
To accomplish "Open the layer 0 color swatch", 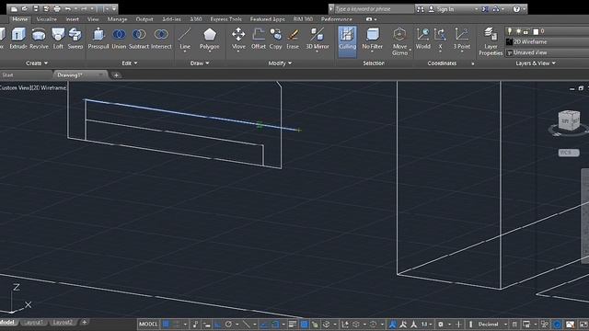I will point(536,31).
